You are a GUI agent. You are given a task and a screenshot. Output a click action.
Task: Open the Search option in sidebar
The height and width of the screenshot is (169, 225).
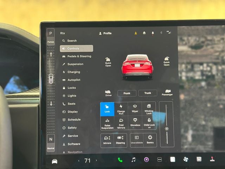click(x=70, y=41)
